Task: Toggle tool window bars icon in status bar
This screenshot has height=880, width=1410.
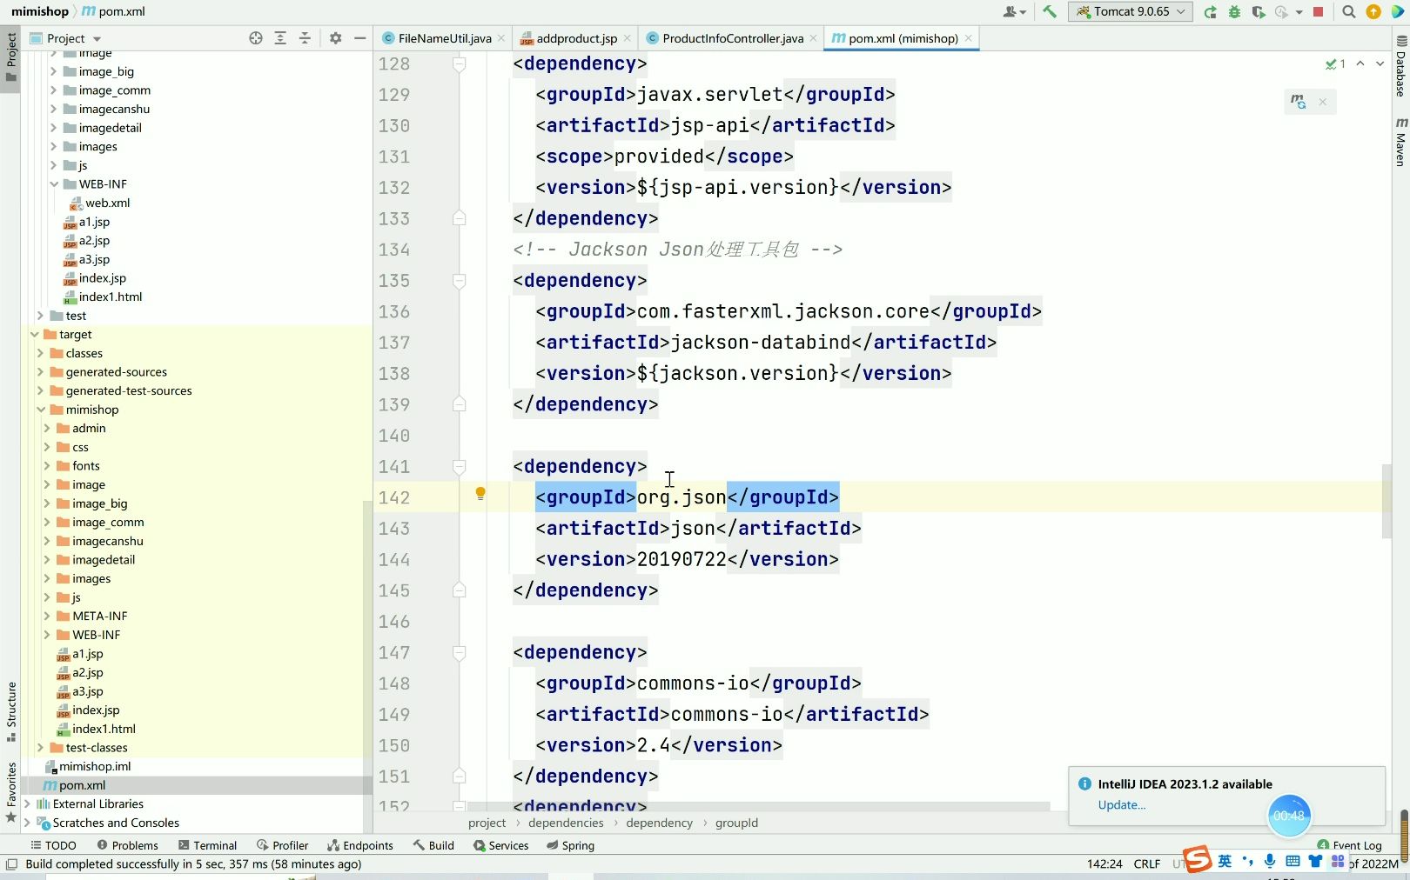Action: click(x=12, y=864)
